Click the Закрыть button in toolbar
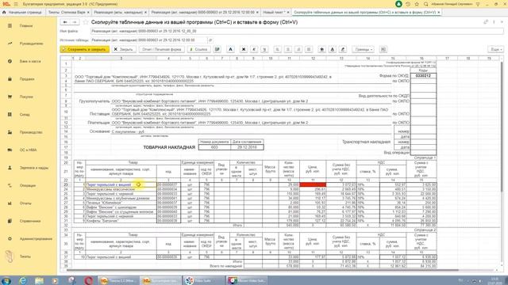This screenshot has width=508, height=285. pos(124,49)
